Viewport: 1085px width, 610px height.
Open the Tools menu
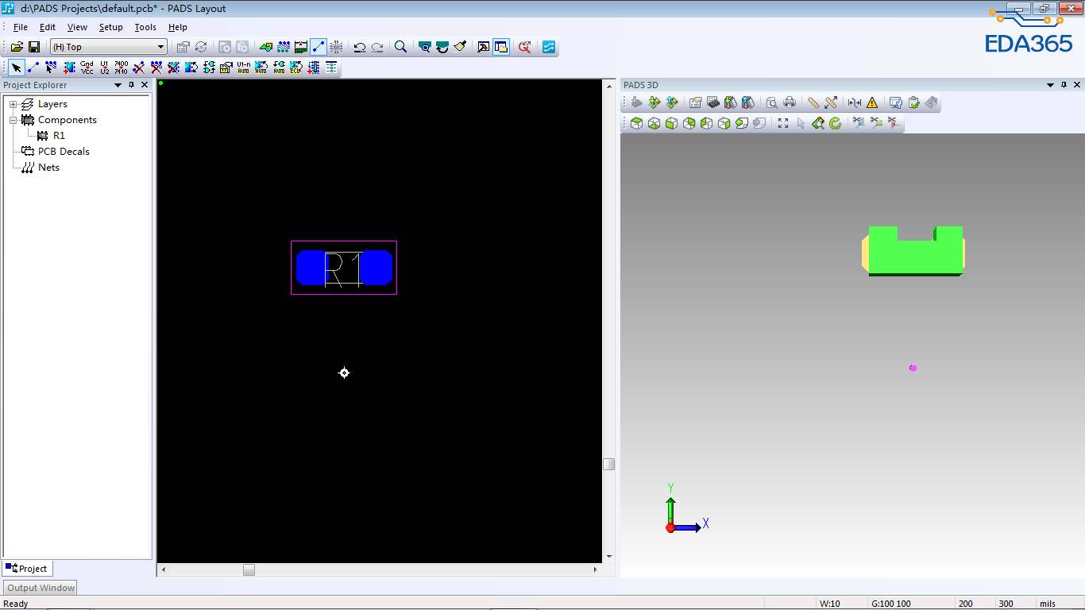[145, 27]
